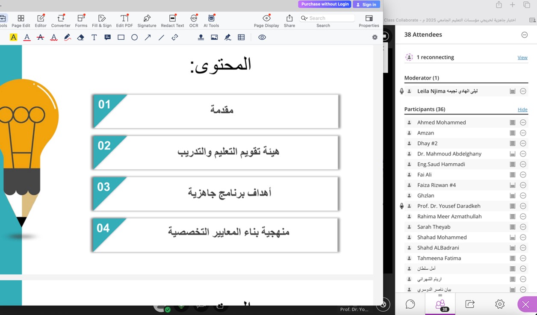537x315 pixels.
Task: Open the attendee panel options menu
Action: [x=525, y=35]
